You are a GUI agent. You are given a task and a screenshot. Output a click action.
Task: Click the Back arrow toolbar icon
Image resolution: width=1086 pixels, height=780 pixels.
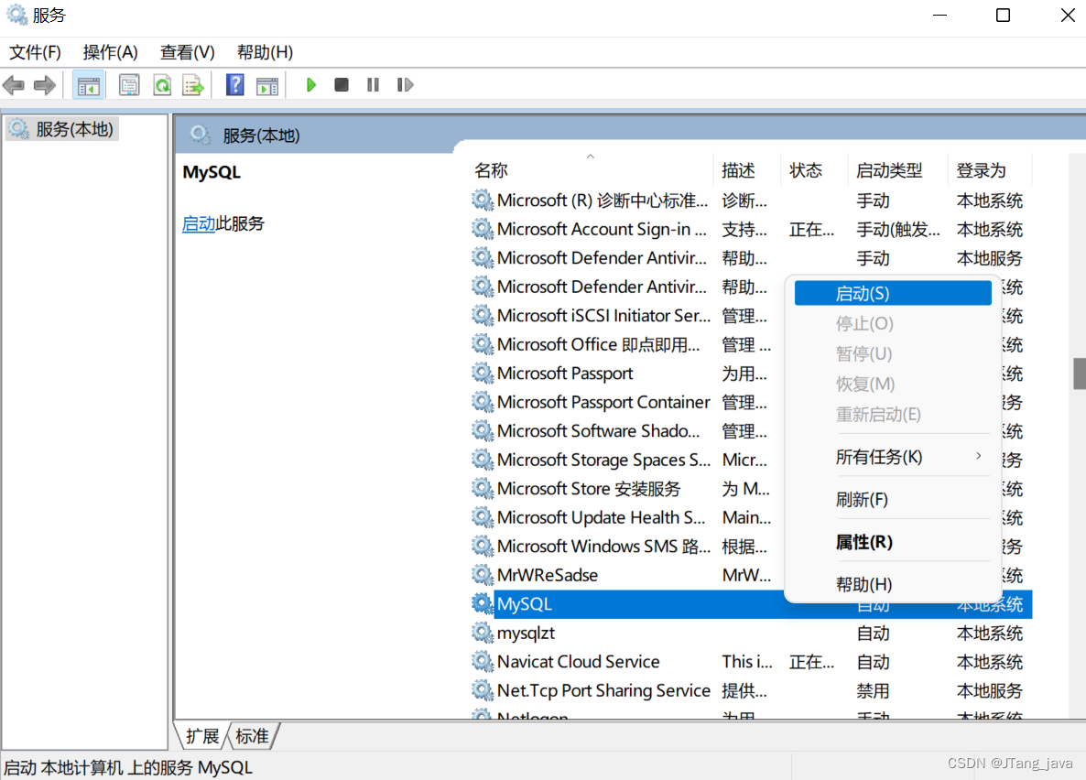tap(14, 85)
